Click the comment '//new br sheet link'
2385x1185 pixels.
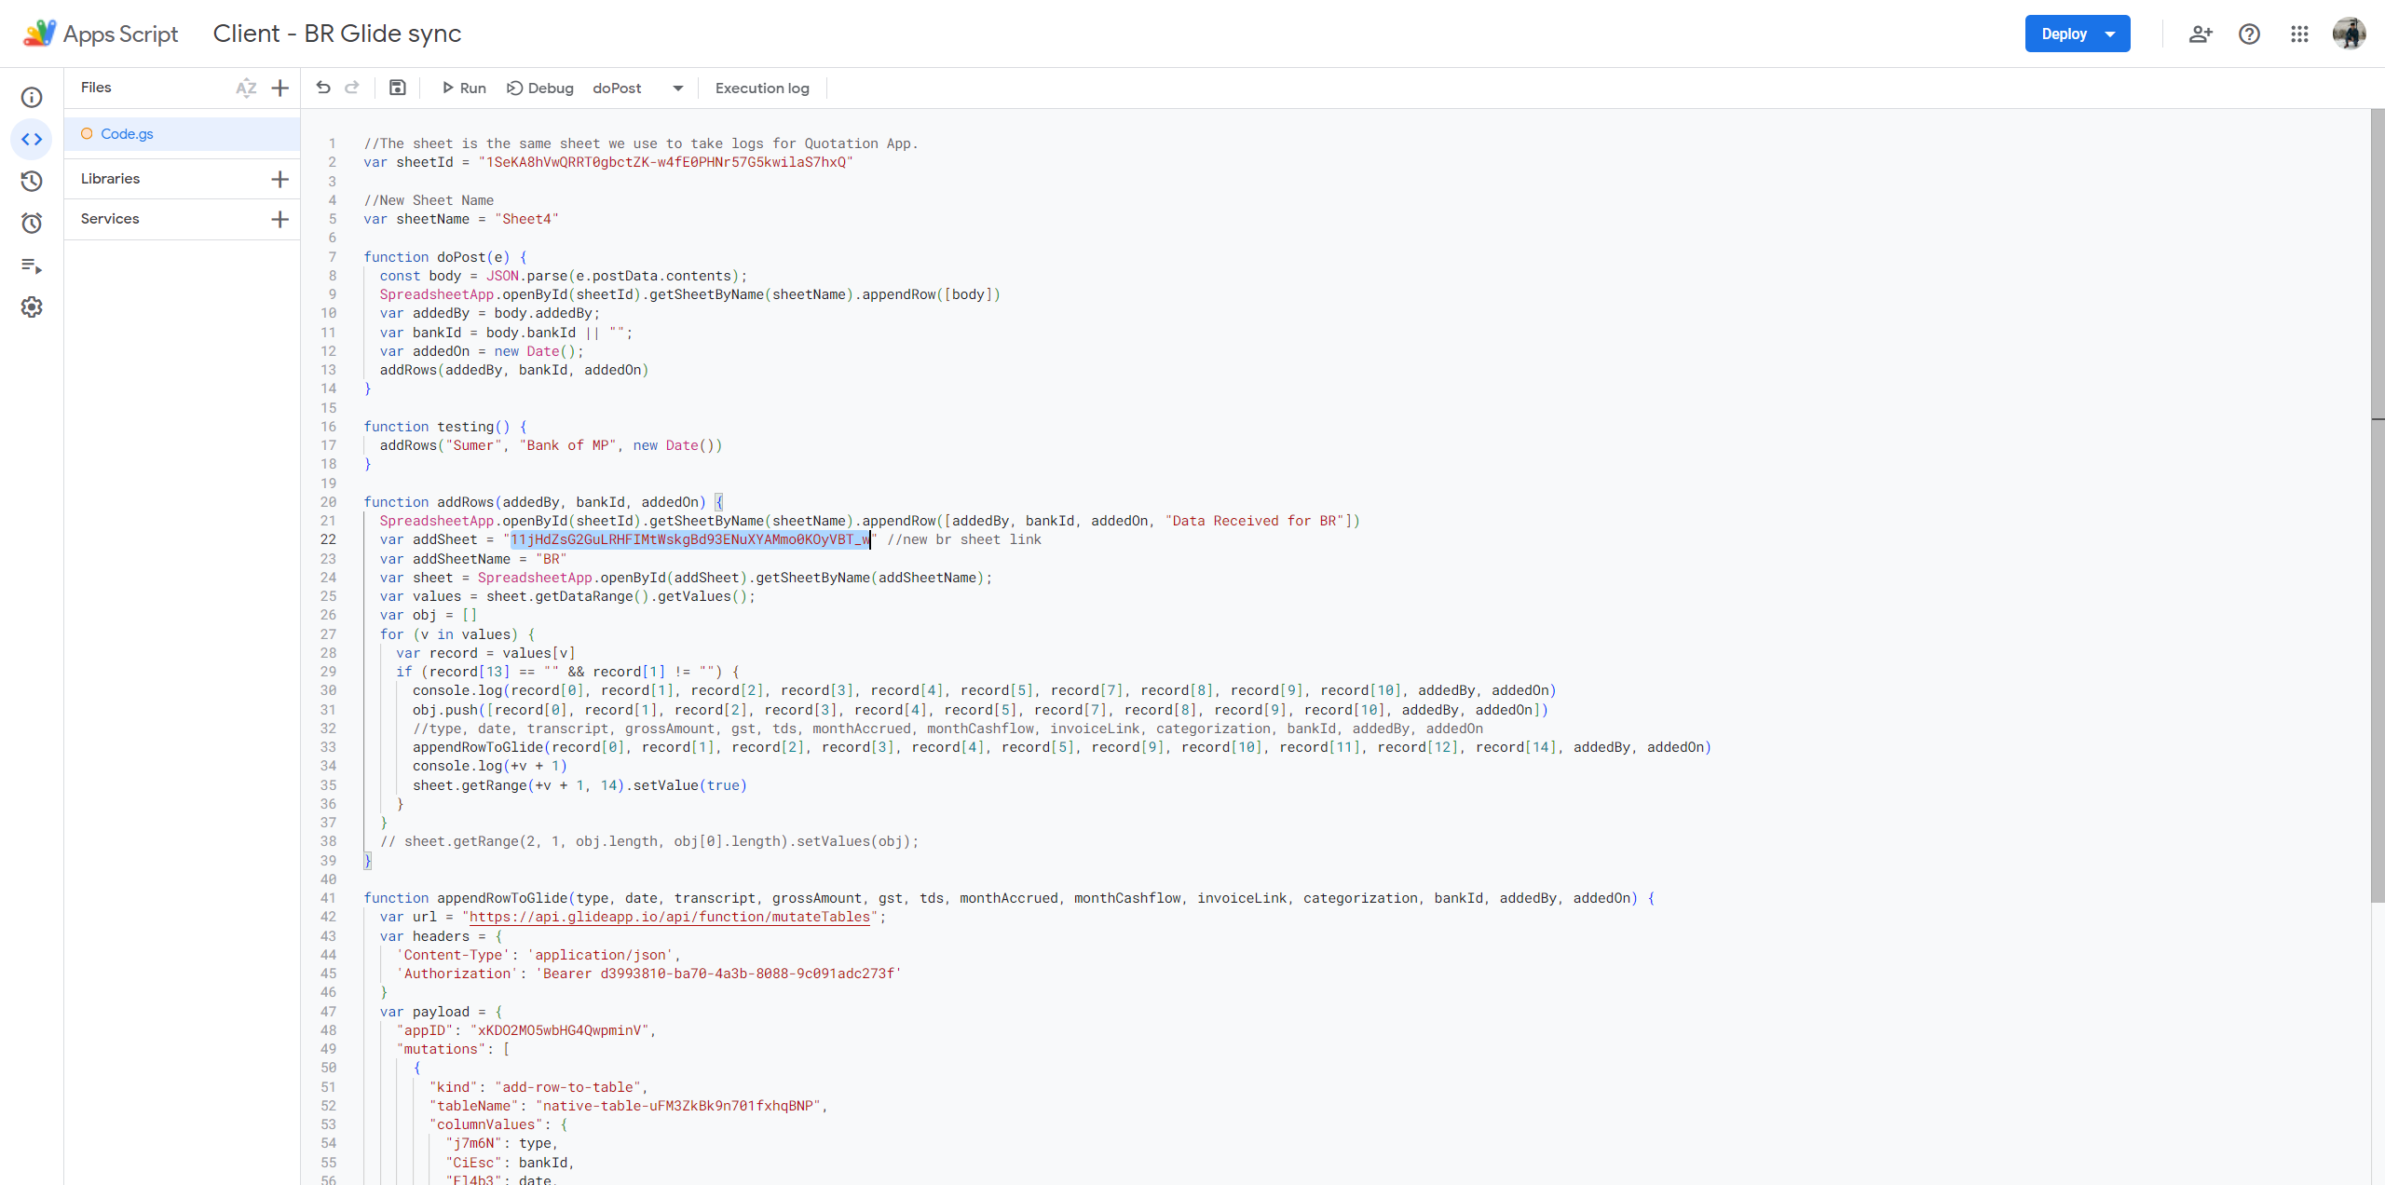[x=964, y=539]
